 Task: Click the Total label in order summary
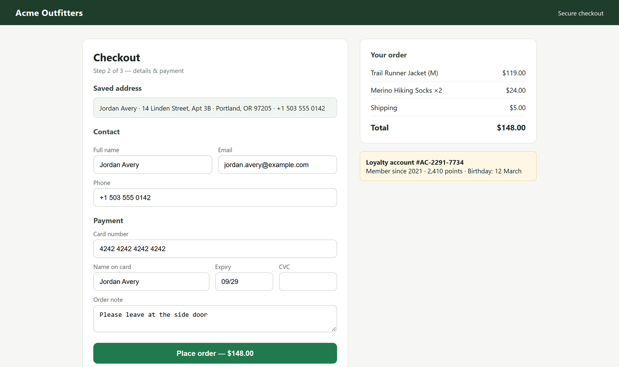380,127
